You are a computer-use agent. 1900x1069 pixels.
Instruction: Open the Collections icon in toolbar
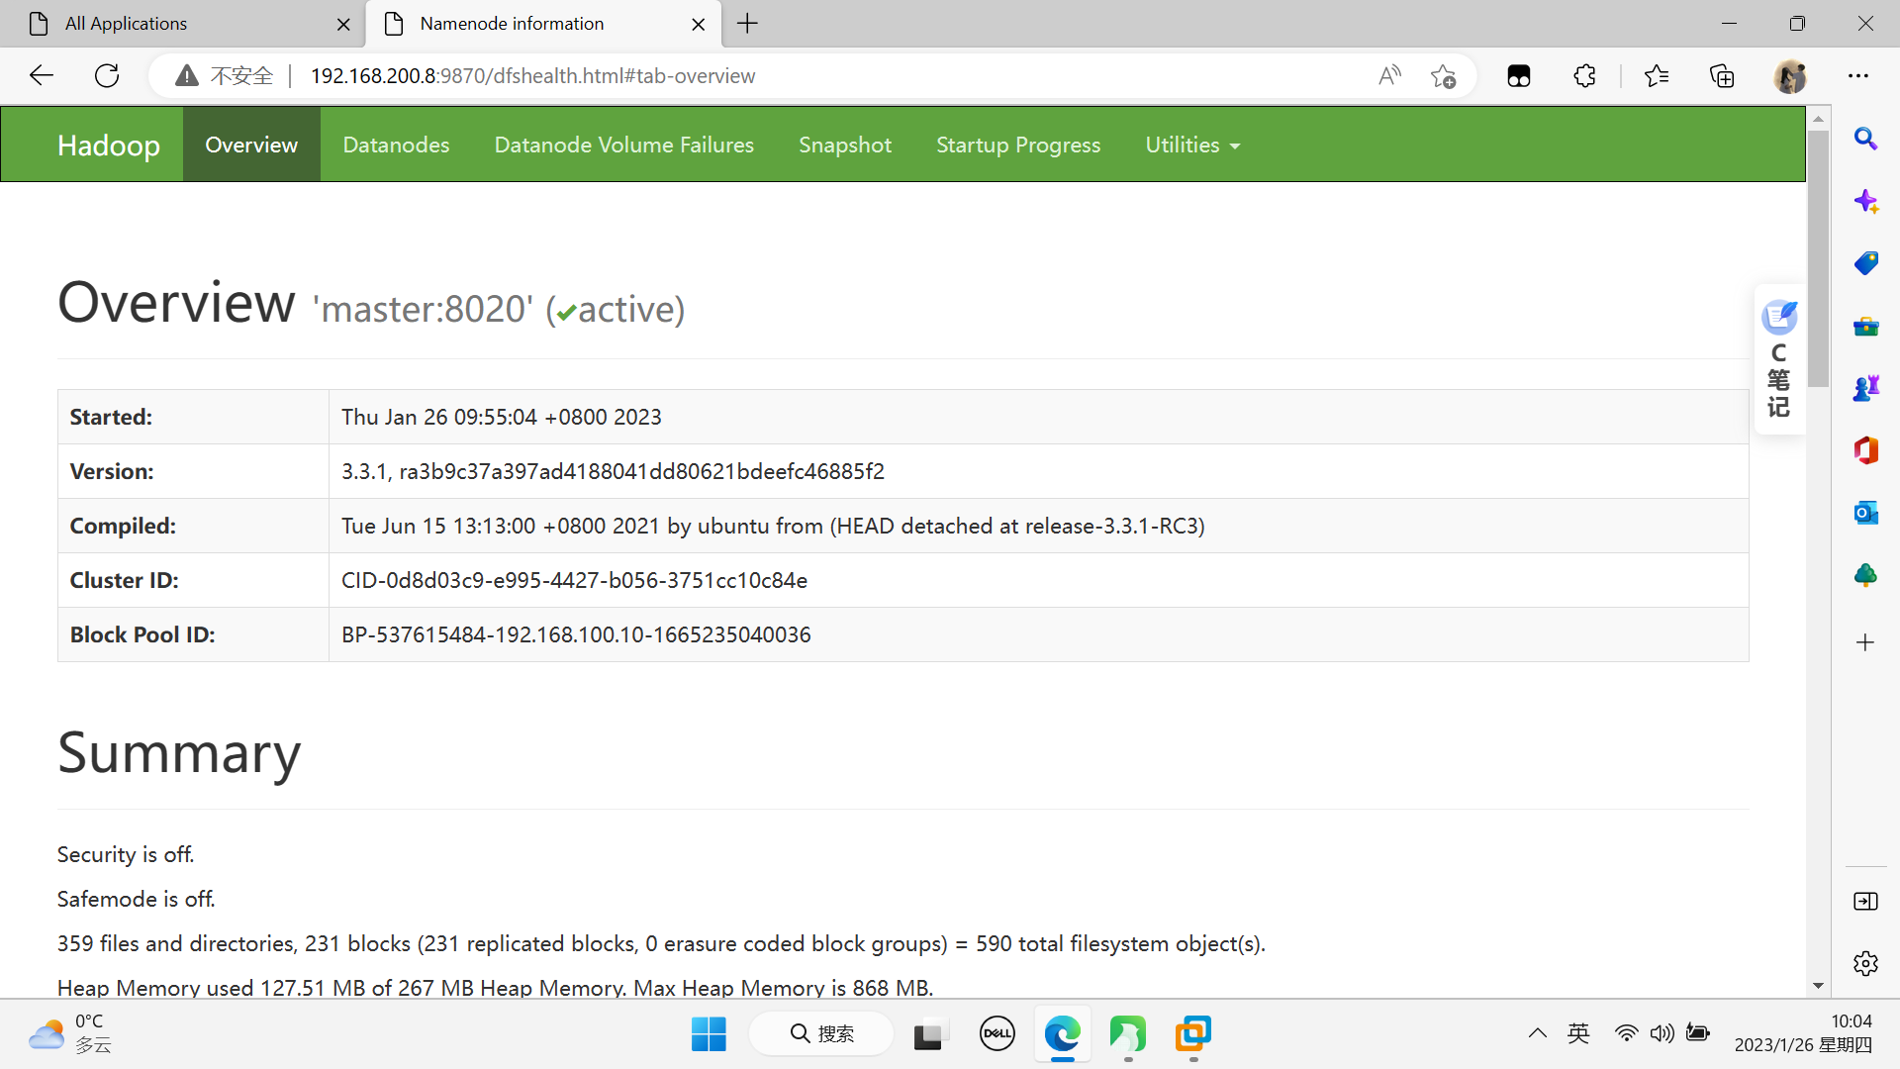(x=1722, y=76)
